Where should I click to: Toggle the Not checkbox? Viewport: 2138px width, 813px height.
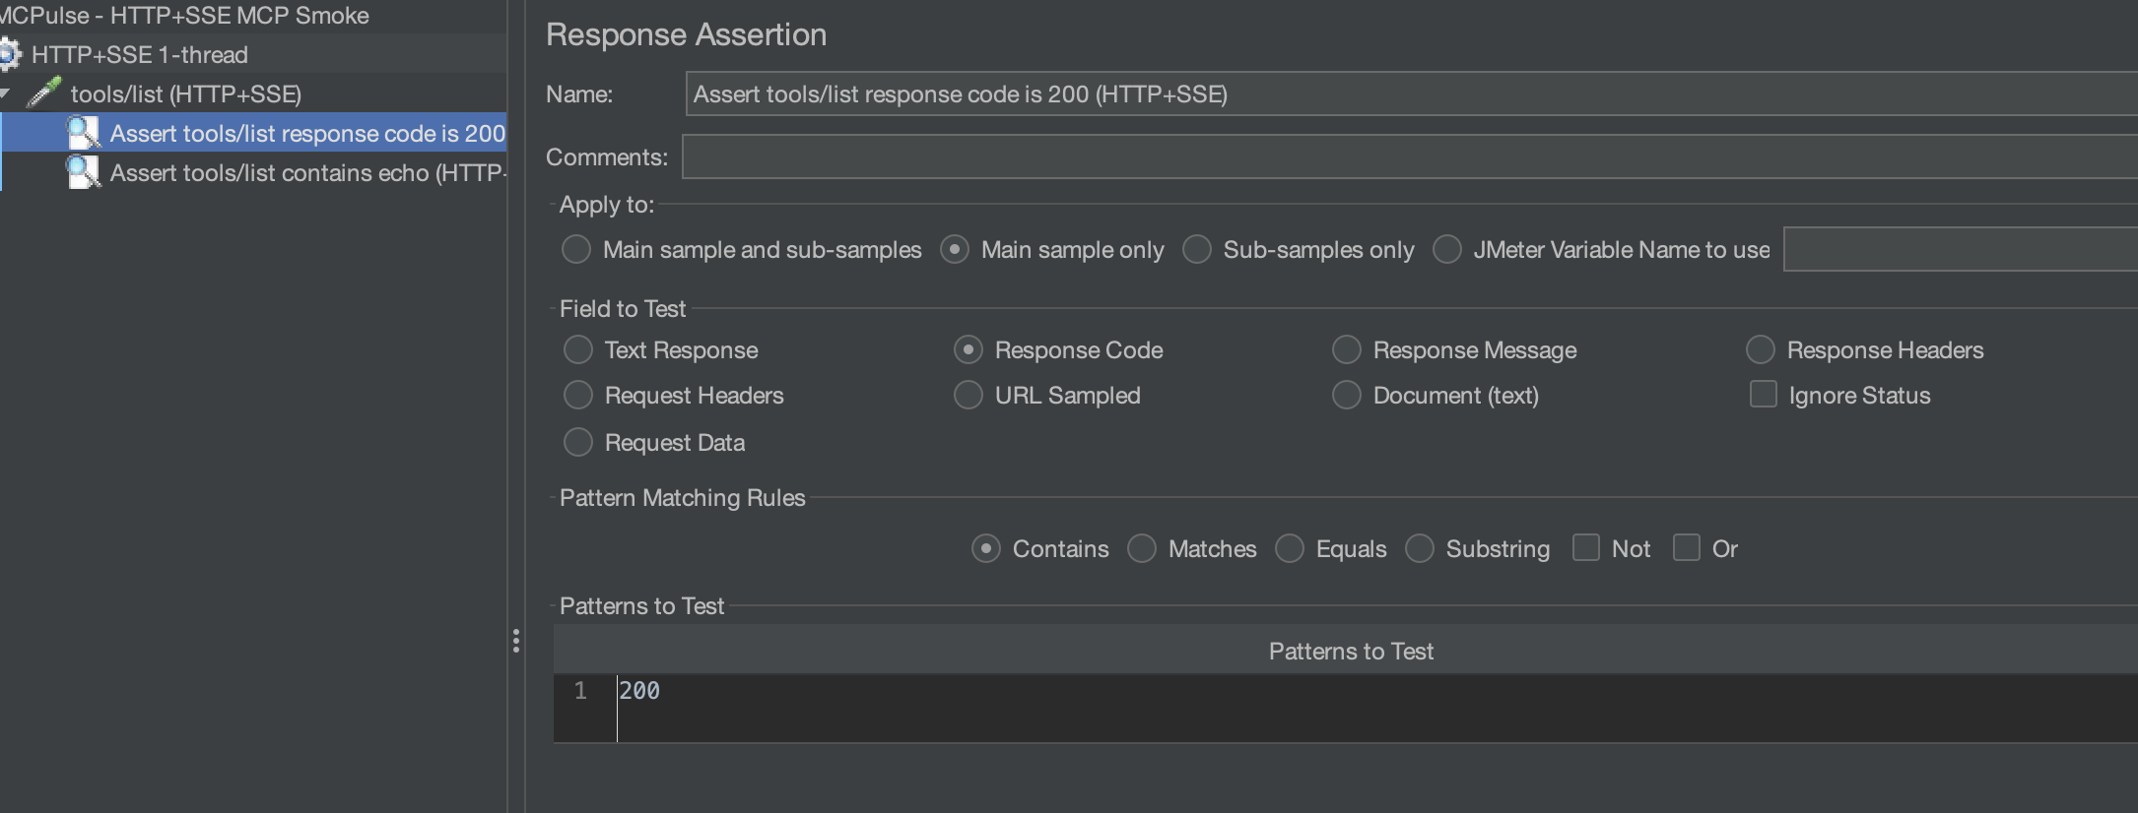pos(1586,547)
